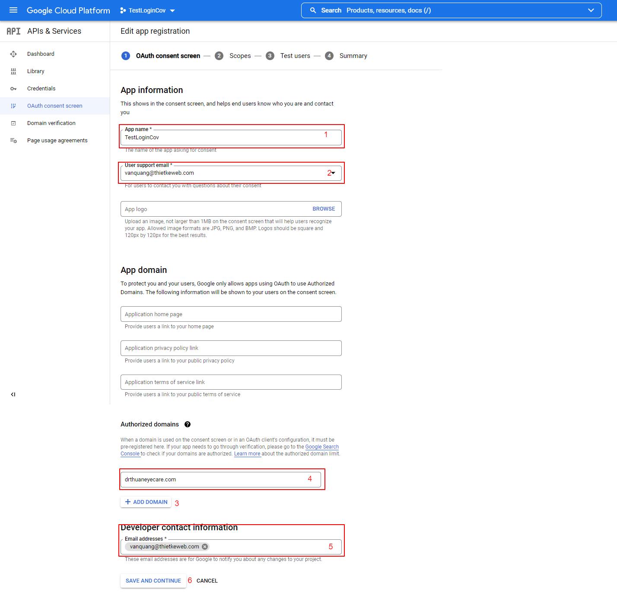Click the Application home page field

click(231, 314)
